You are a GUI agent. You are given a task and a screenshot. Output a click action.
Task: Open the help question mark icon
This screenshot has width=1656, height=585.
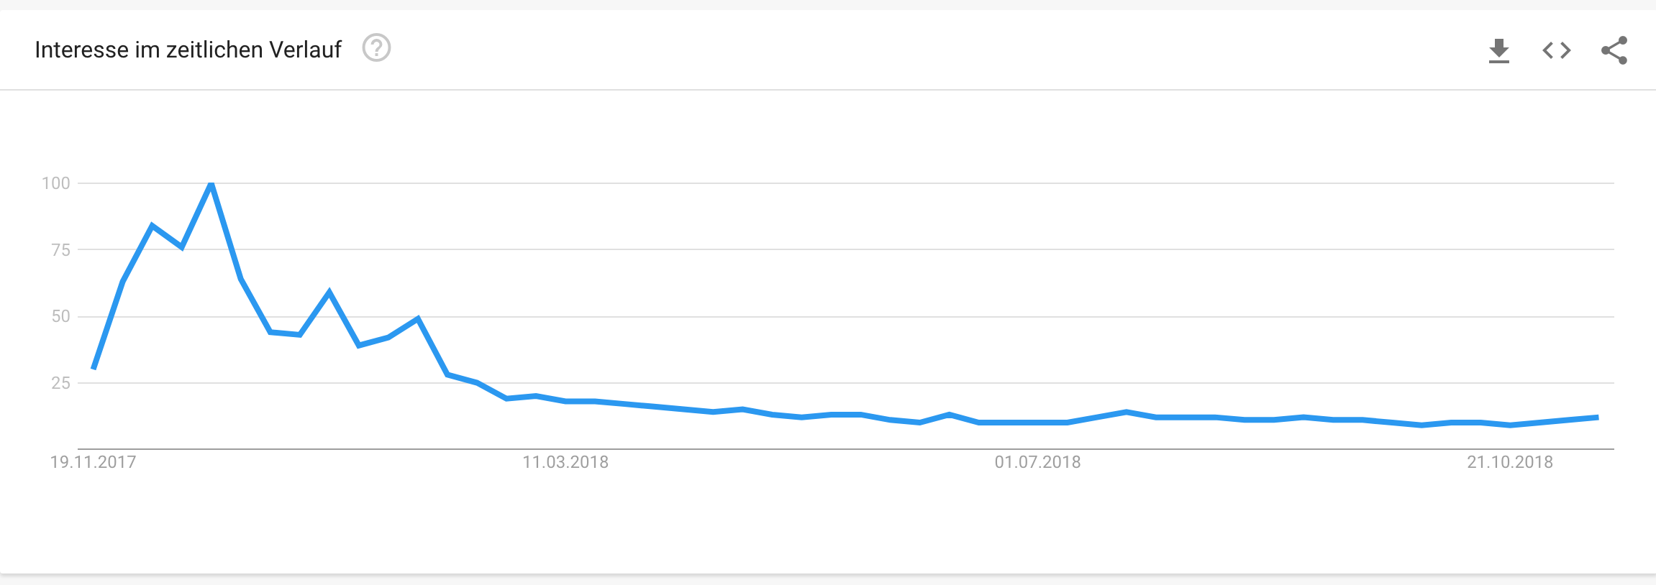(x=376, y=49)
